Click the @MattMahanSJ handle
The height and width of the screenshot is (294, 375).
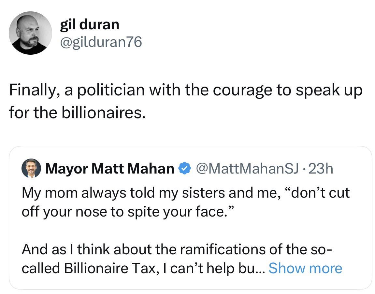click(x=248, y=169)
